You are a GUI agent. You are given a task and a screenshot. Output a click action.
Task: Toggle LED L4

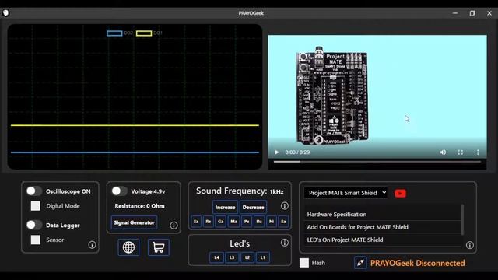[216, 257]
